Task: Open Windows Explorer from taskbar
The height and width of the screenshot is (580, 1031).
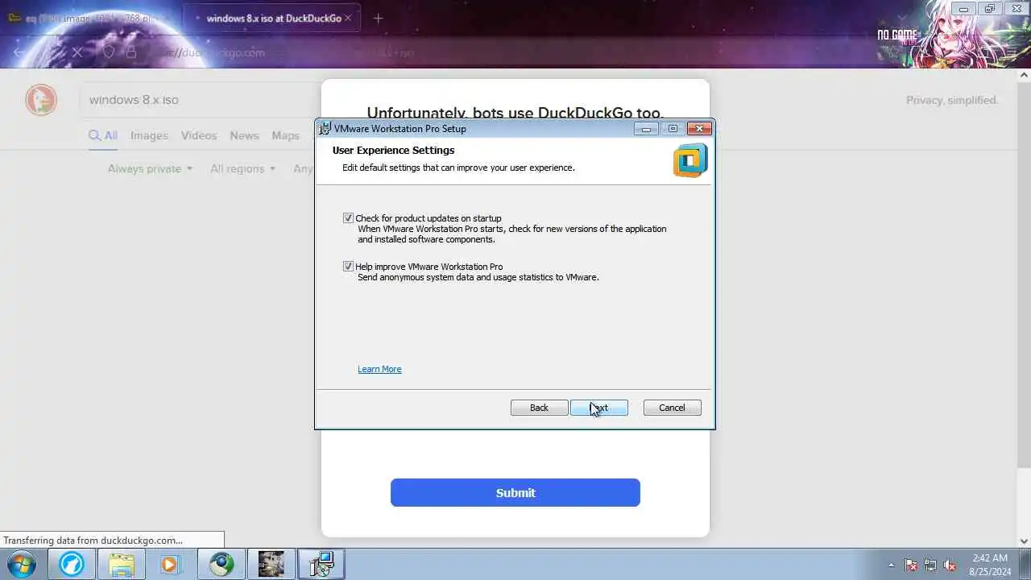Action: (x=122, y=564)
